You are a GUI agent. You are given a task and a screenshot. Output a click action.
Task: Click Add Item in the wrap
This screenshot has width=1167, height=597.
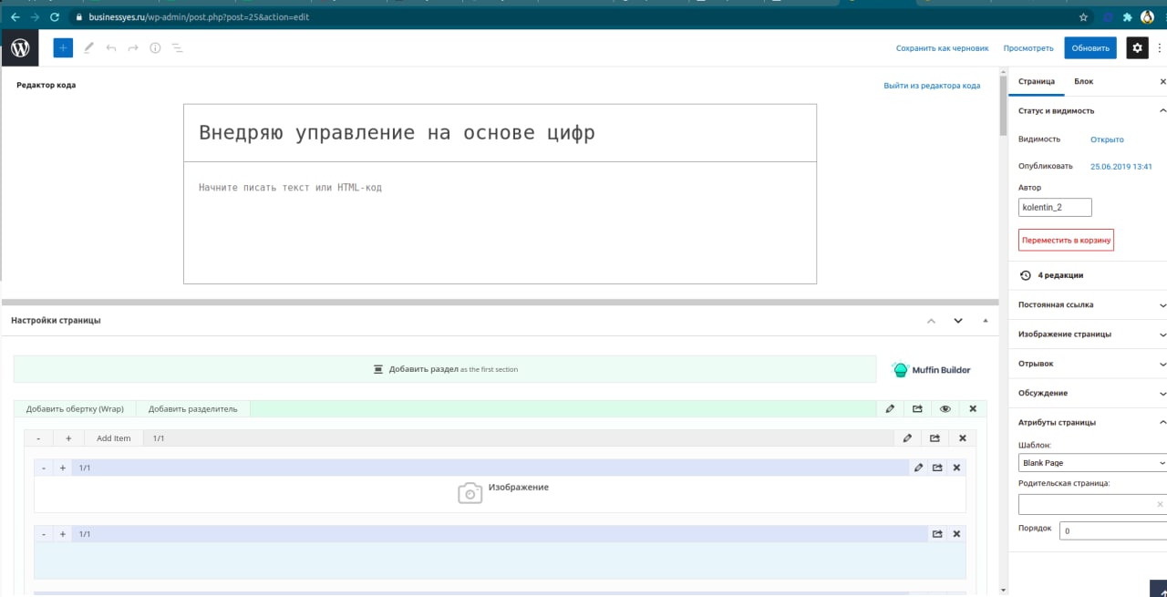click(x=114, y=438)
